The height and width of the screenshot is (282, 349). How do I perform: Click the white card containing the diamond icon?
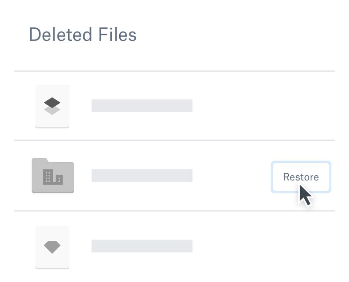pyautogui.click(x=52, y=248)
